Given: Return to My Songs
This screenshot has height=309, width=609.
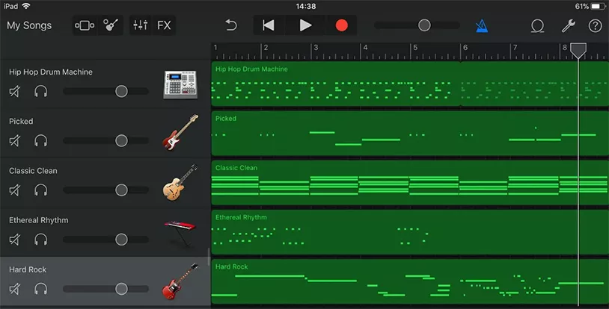Looking at the screenshot, I should [x=29, y=25].
